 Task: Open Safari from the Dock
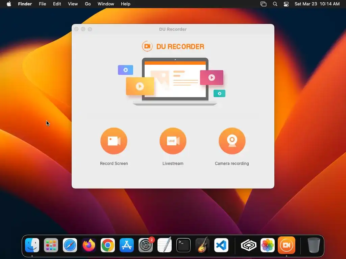(70, 245)
